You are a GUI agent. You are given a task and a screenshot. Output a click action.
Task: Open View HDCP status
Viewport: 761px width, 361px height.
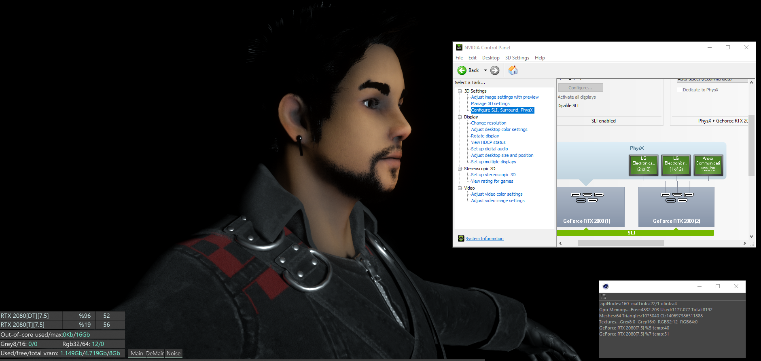[x=488, y=142]
